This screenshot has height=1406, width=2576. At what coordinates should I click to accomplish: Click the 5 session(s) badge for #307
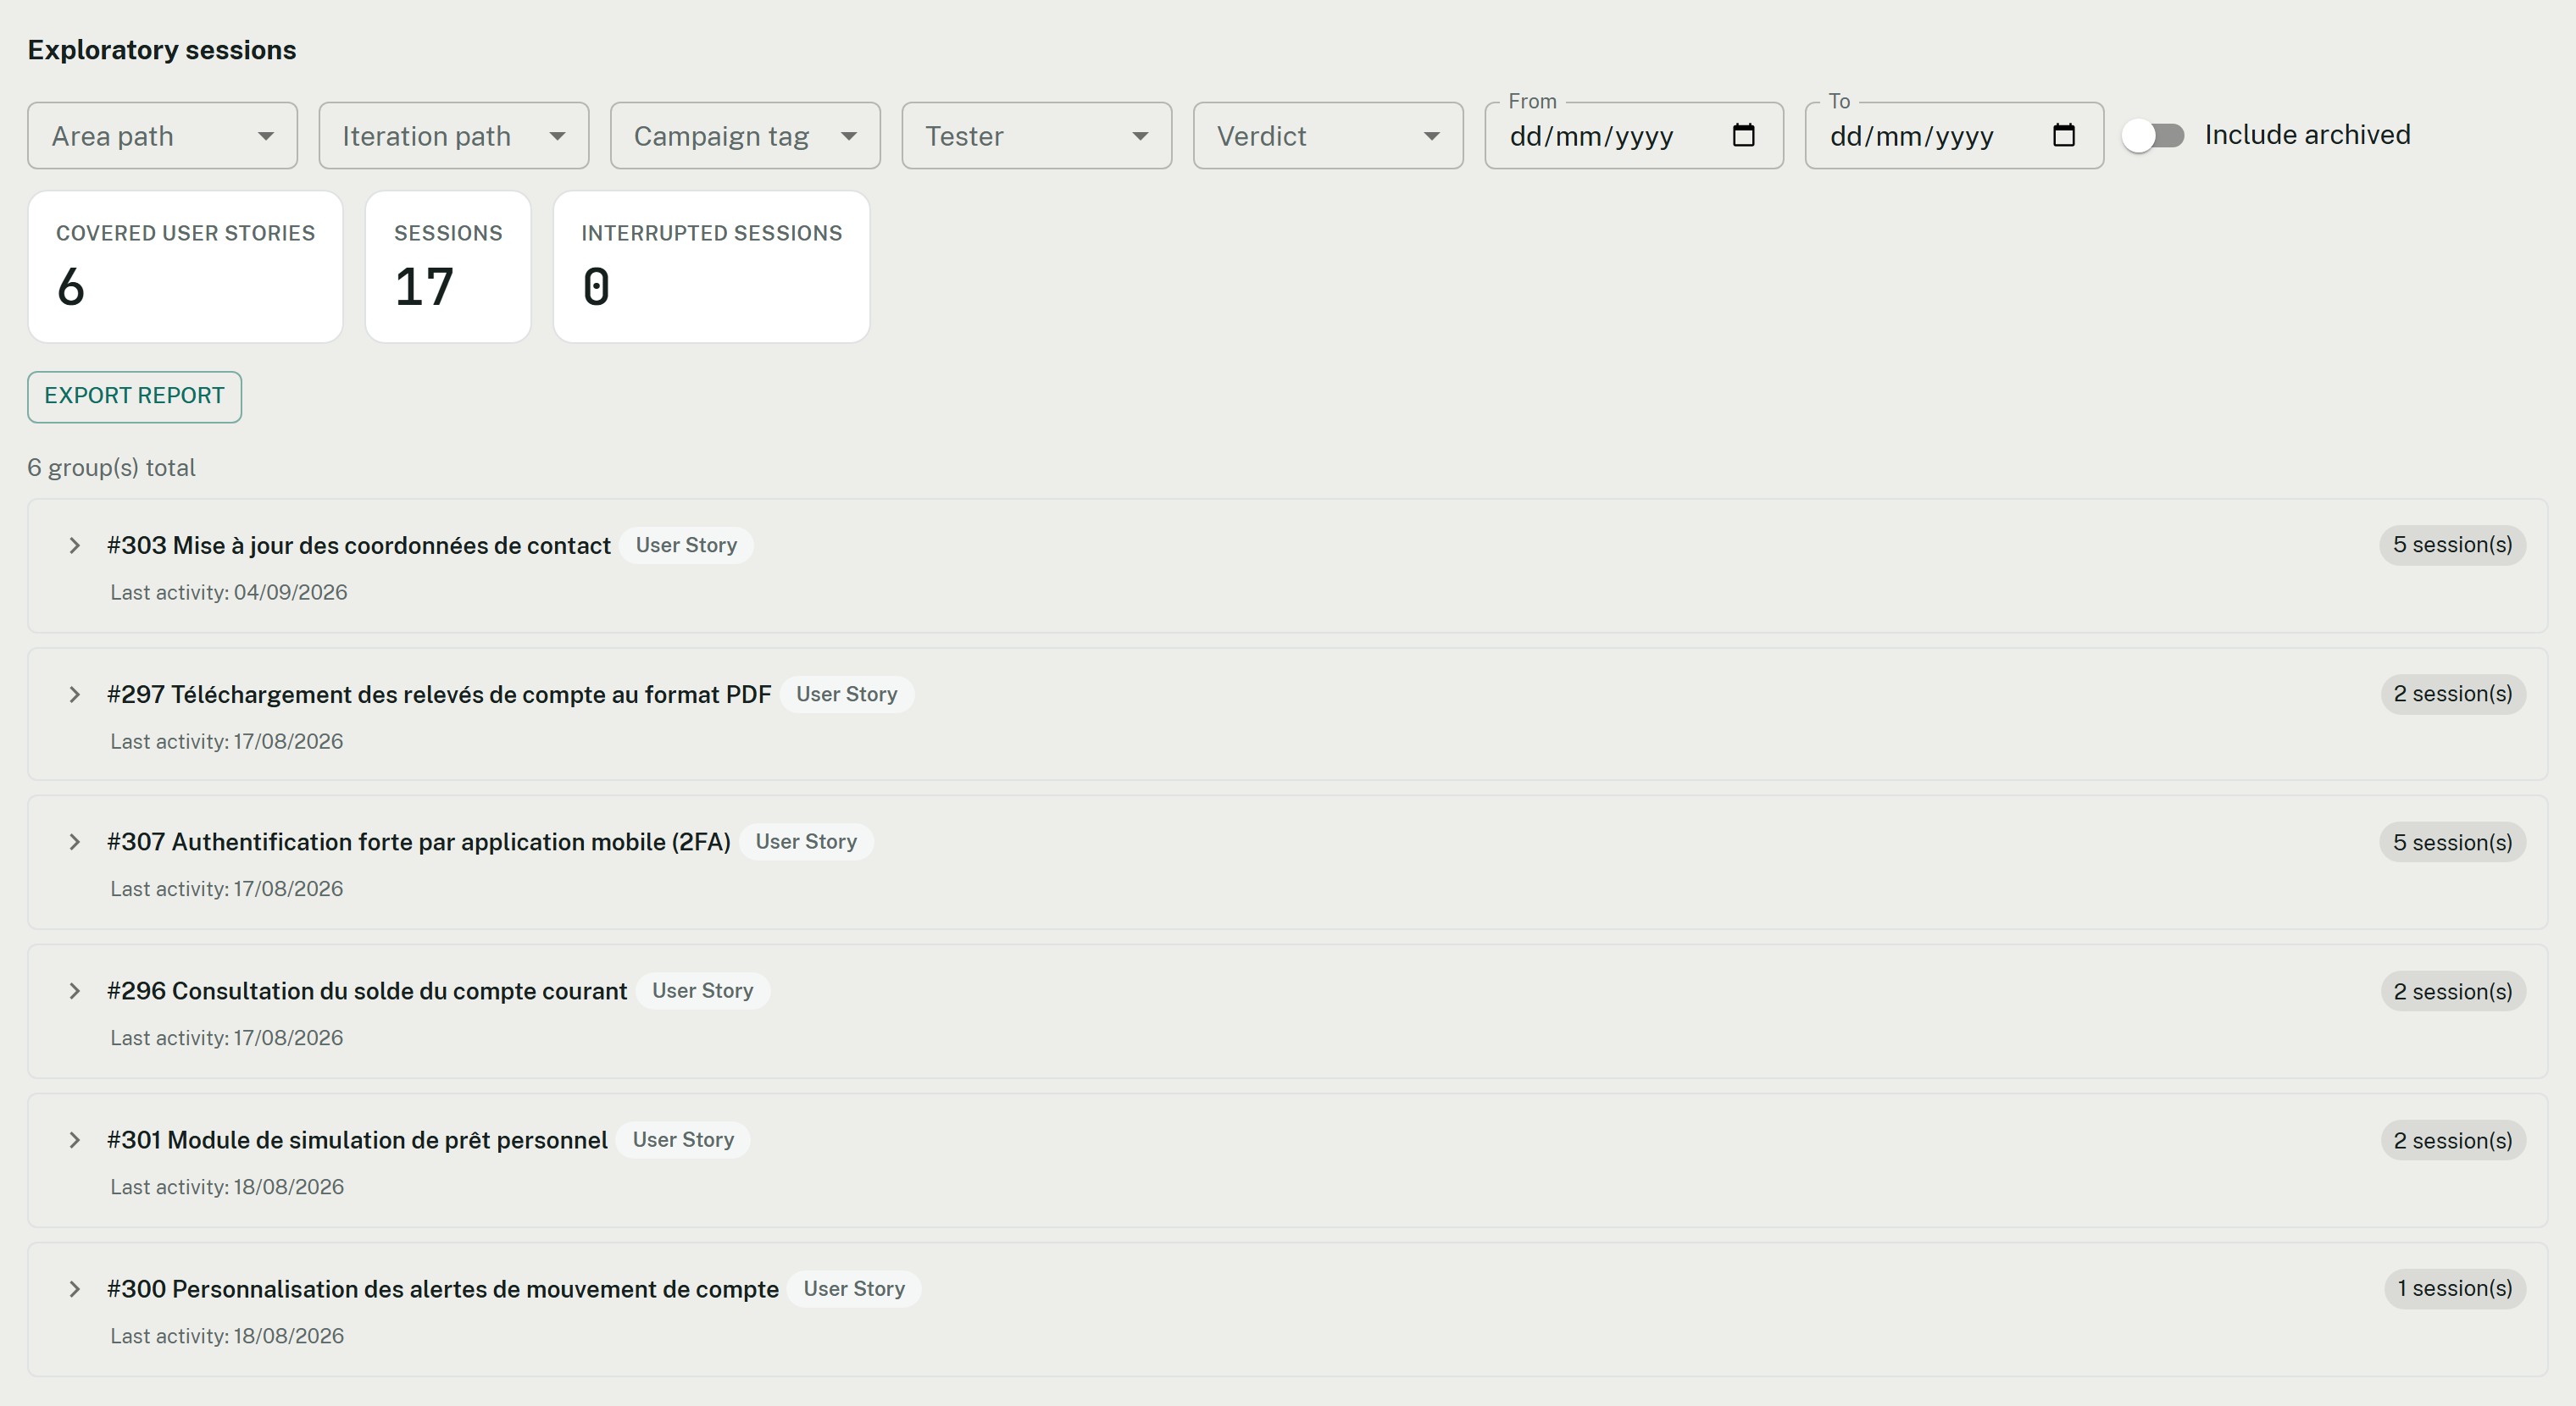point(2452,843)
